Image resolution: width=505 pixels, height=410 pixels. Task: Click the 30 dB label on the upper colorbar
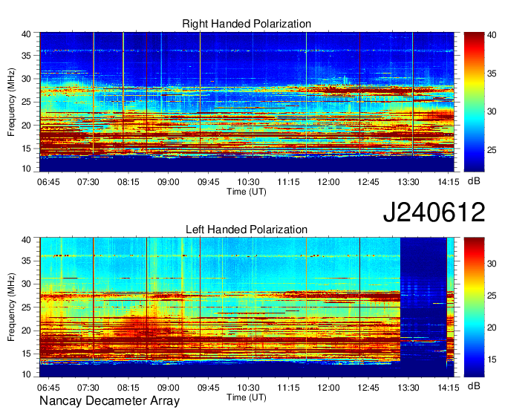click(x=492, y=111)
